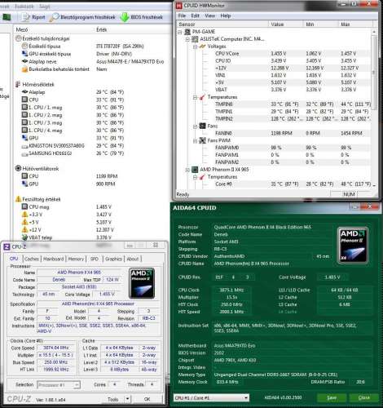Select the SAMSUNG HD161GJ drive icon
The height and width of the screenshot is (408, 383).
[x=24, y=153]
